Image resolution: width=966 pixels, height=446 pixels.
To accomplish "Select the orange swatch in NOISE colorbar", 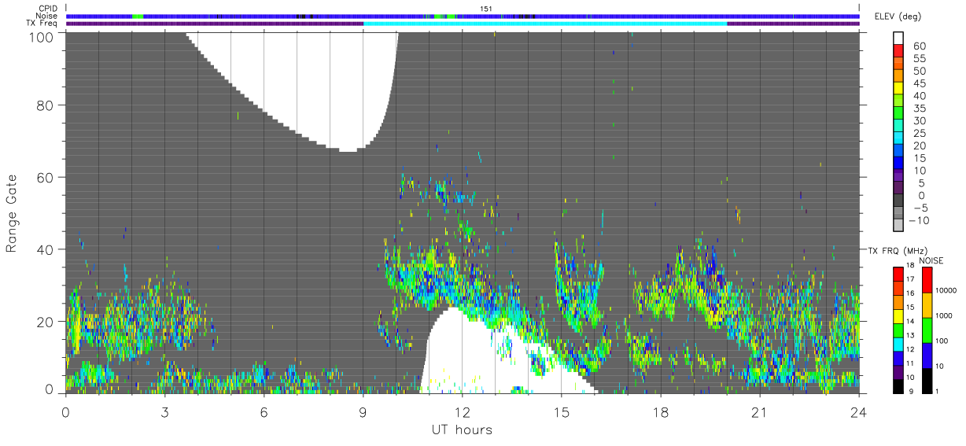I will tap(927, 305).
